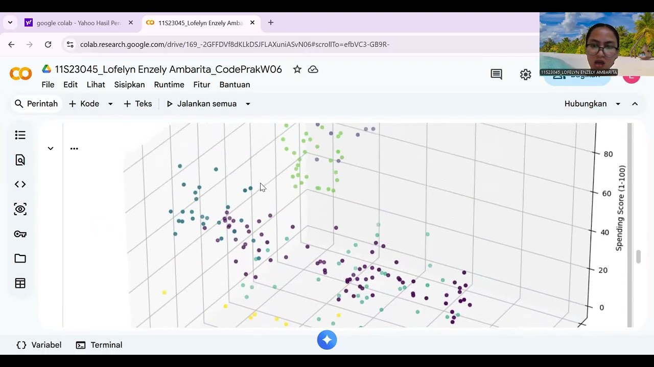Open the Lihat menu
This screenshot has width=654, height=367.
[96, 85]
